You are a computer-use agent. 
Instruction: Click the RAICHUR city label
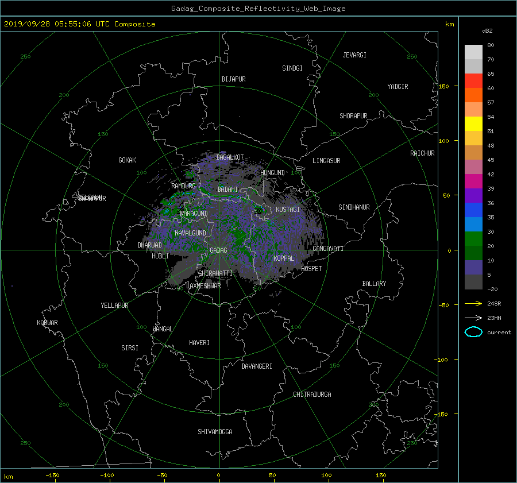coord(422,153)
